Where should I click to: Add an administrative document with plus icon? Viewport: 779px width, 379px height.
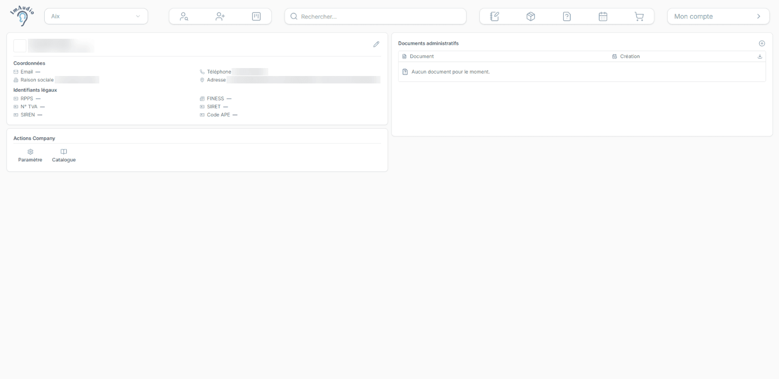[x=762, y=43]
